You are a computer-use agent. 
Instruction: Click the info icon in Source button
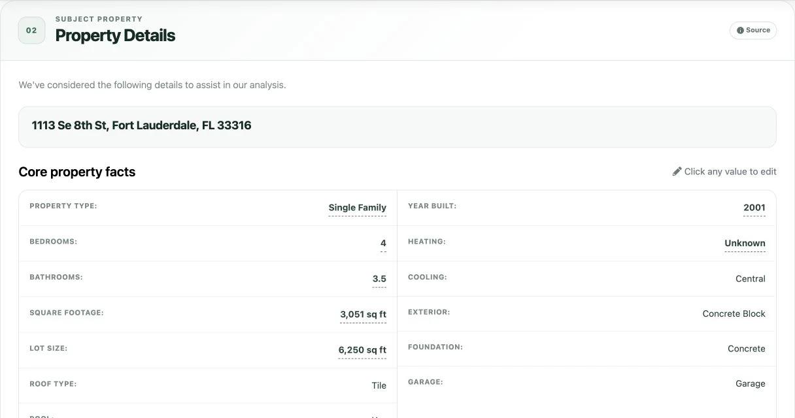(x=740, y=31)
